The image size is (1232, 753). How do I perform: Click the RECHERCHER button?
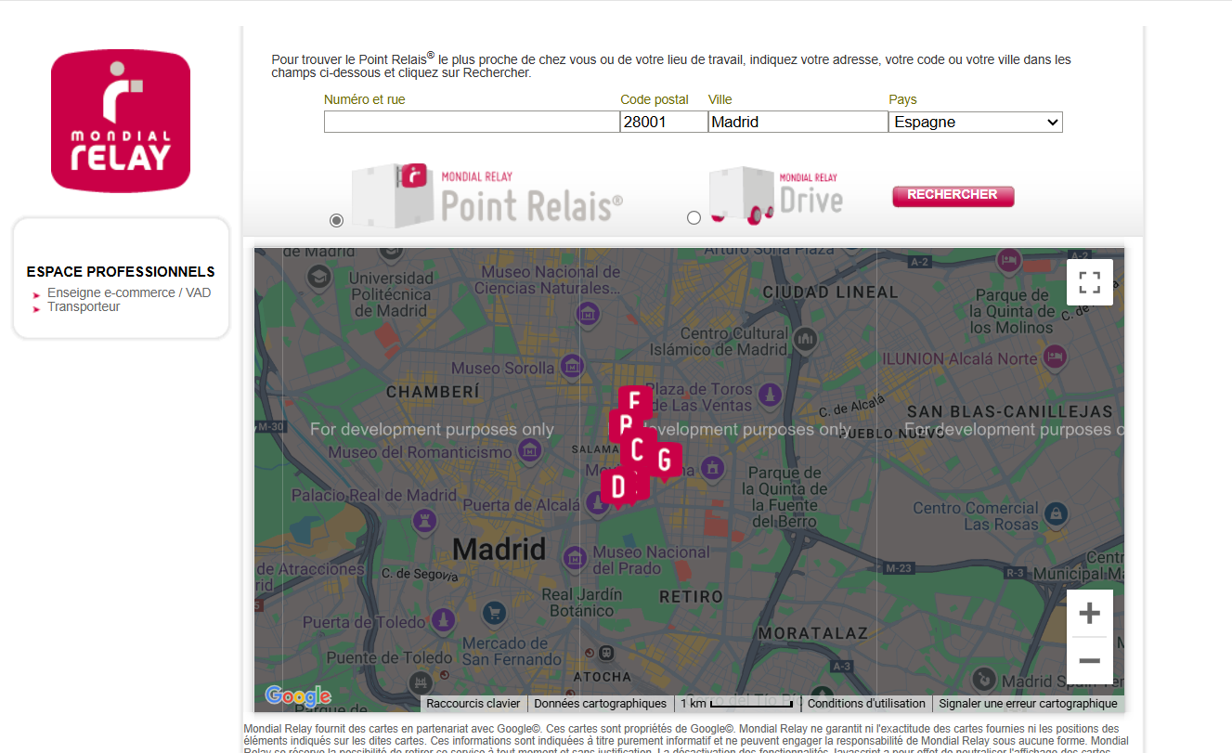click(953, 195)
